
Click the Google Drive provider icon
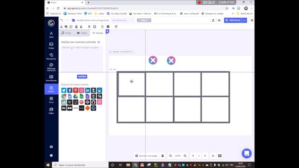point(76,96)
